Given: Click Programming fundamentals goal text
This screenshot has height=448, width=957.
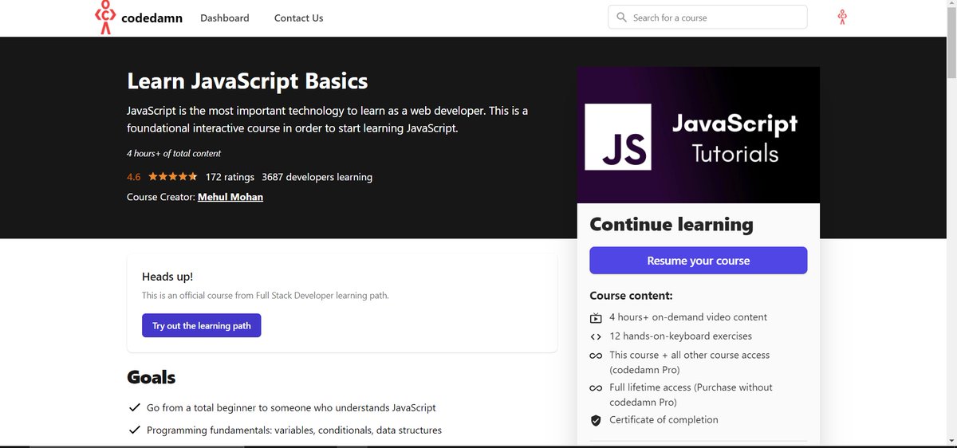Looking at the screenshot, I should click(294, 430).
